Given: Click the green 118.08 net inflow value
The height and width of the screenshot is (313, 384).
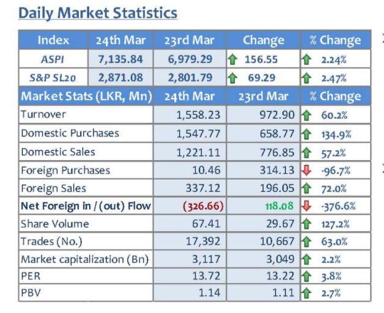Looking at the screenshot, I should [279, 205].
